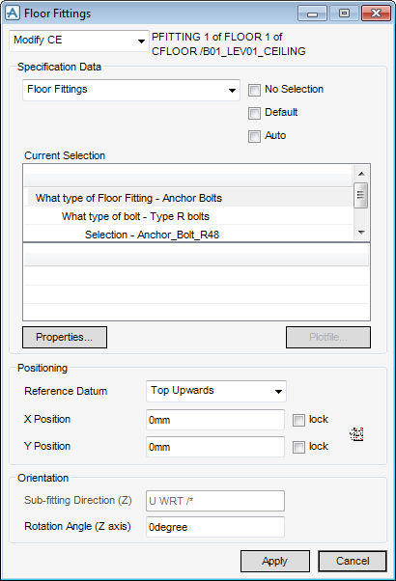Select the Anchor Bolts floor fitting row
This screenshot has height=581, width=396.
[x=188, y=198]
